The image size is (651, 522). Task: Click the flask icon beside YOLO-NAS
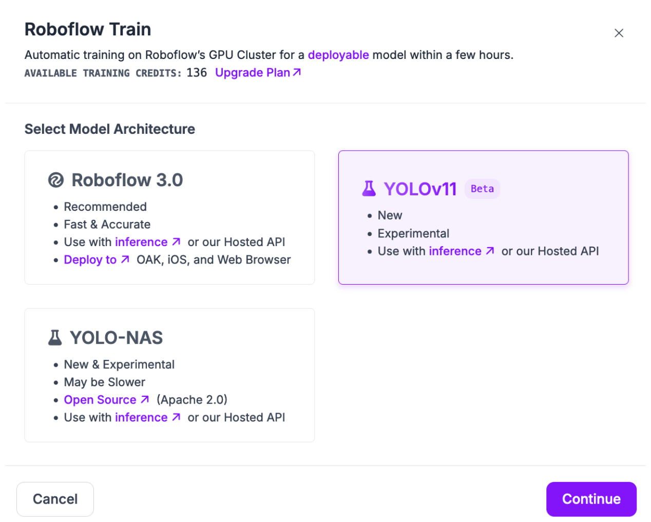tap(55, 337)
